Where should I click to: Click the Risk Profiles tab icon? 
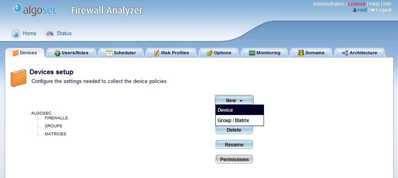(x=157, y=53)
